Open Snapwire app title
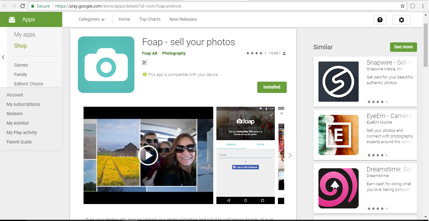 (389, 62)
